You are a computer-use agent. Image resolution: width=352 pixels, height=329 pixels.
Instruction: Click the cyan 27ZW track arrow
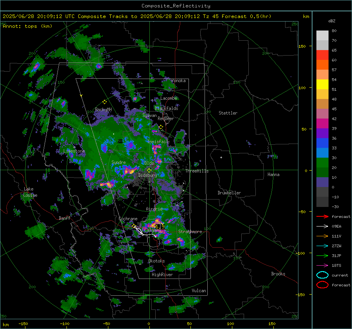322,246
